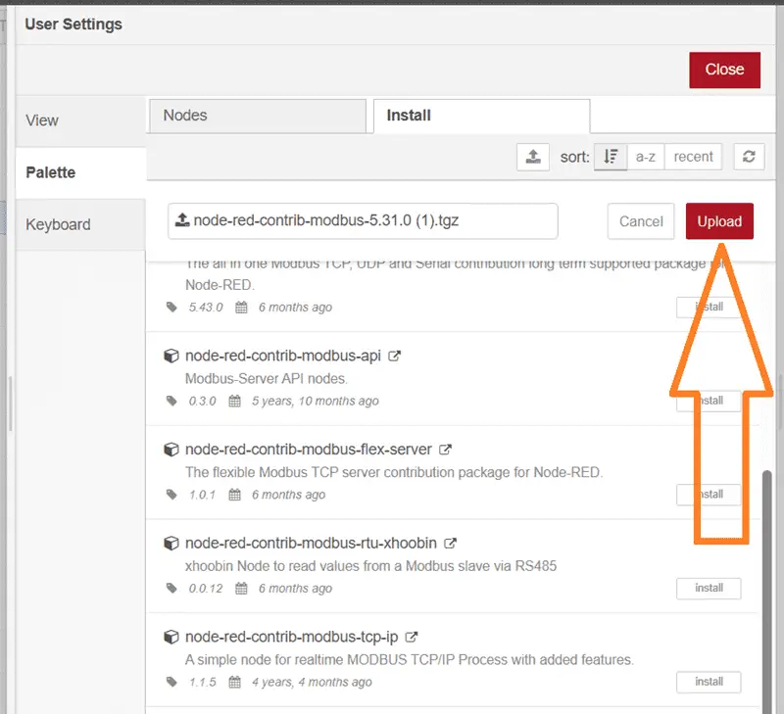Screen dimensions: 784x714
Task: Upload the selected modbus tgz file
Action: pos(719,221)
